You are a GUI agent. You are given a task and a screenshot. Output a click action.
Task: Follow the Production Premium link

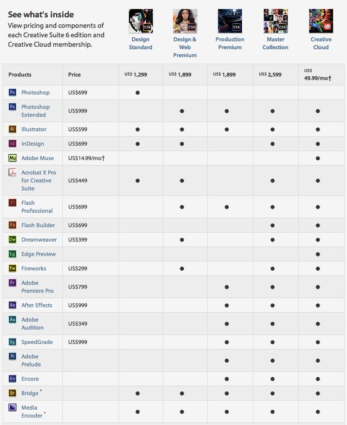coord(230,43)
